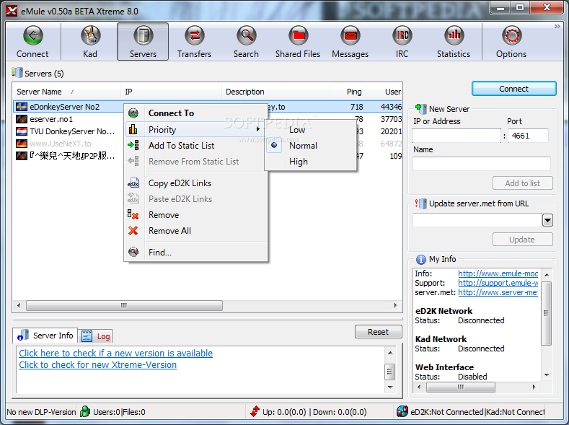
Task: Set priority to Normal
Action: [x=310, y=146]
